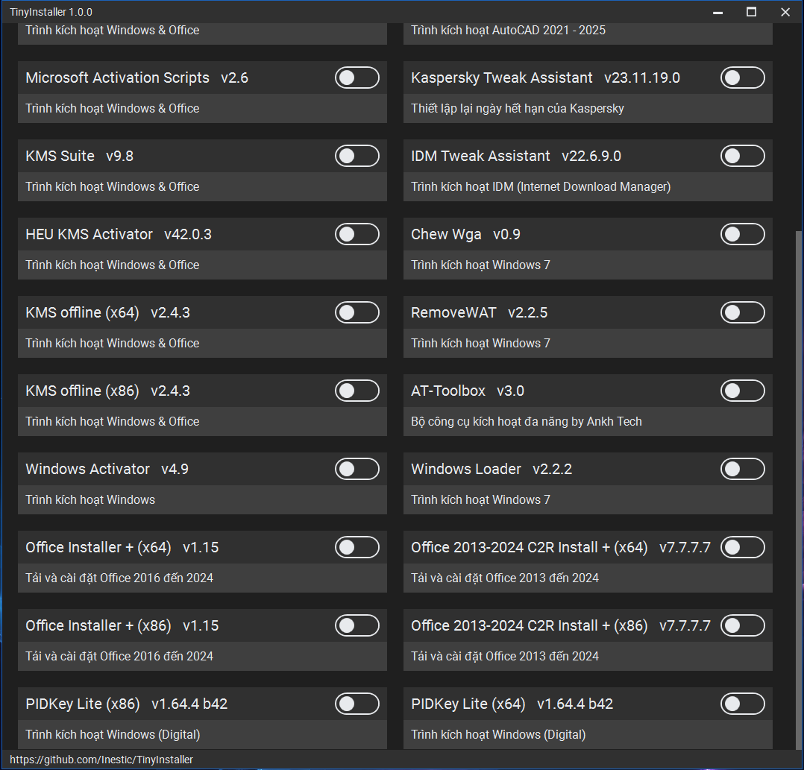The height and width of the screenshot is (770, 804).
Task: Click the Office 2016 đến 2024 description under x64
Action: click(x=119, y=578)
